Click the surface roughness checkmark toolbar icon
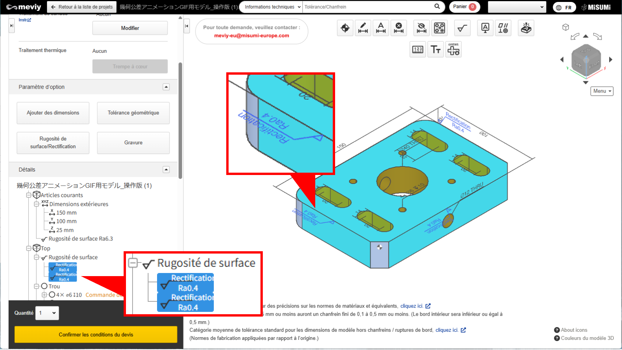The height and width of the screenshot is (350, 622). [x=462, y=28]
